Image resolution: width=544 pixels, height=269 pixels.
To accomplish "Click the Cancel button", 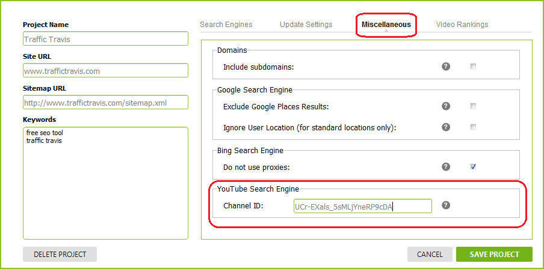I will 430,255.
